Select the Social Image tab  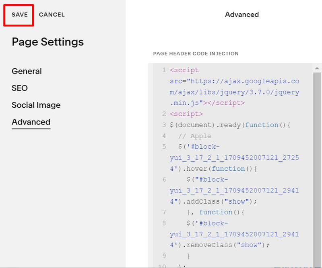click(36, 105)
